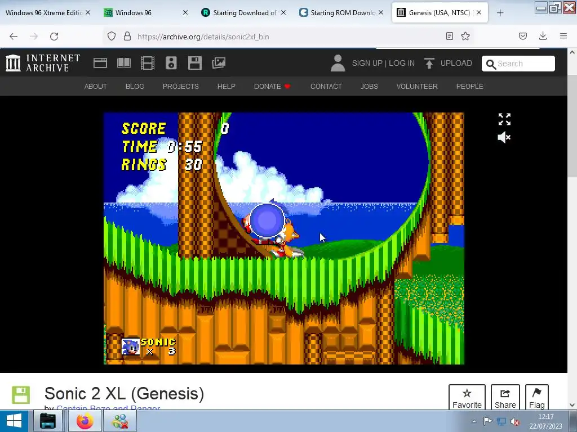Image resolution: width=577 pixels, height=432 pixels.
Task: Click SIGN UP link
Action: tap(367, 63)
